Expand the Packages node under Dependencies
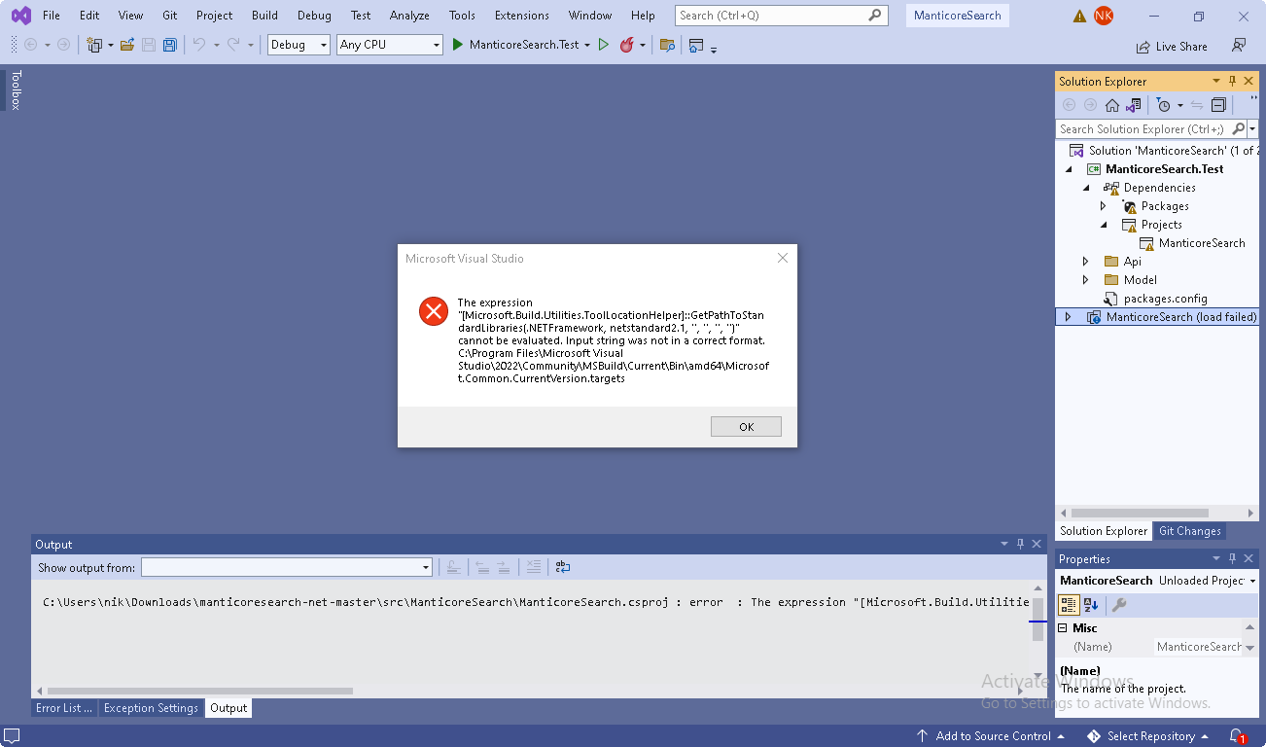The width and height of the screenshot is (1266, 747). [1105, 205]
